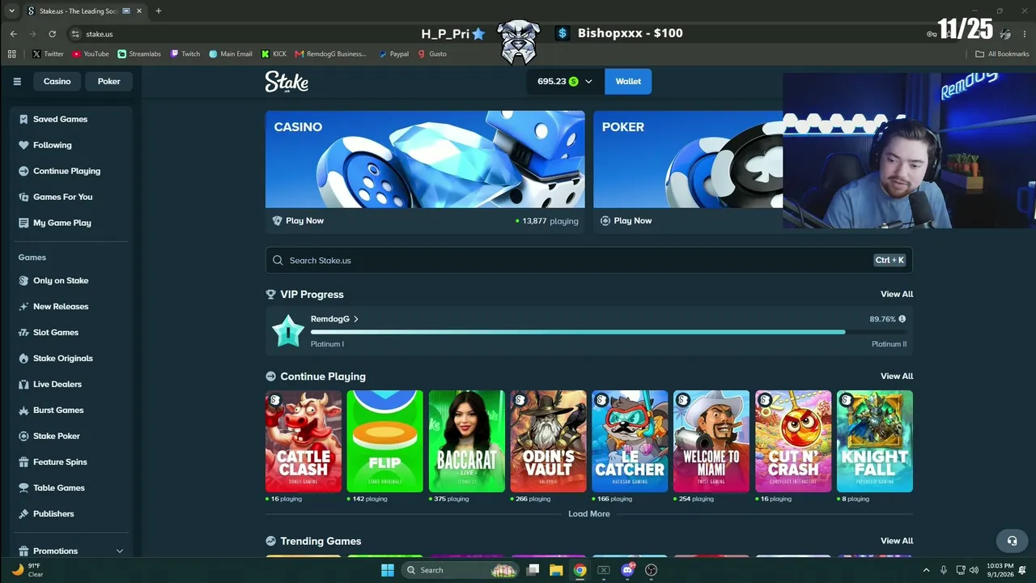Click View All for VIP Progress
Image resolution: width=1036 pixels, height=583 pixels.
(897, 294)
